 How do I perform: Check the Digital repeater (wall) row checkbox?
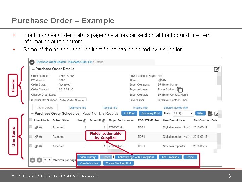pos(31,136)
